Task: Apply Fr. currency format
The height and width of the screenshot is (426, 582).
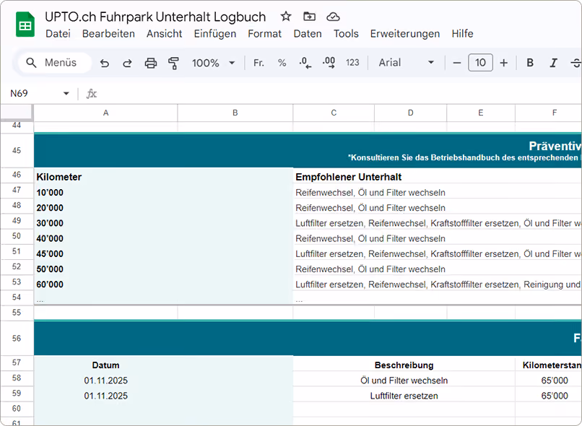Action: pyautogui.click(x=259, y=63)
